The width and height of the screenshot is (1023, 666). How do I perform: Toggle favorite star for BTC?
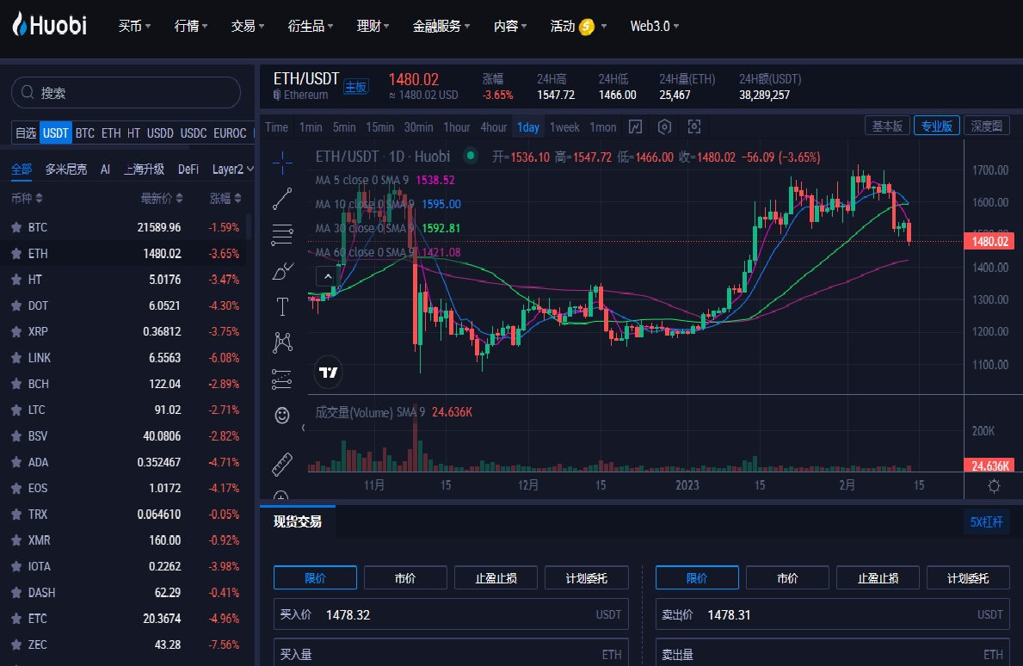click(x=16, y=227)
